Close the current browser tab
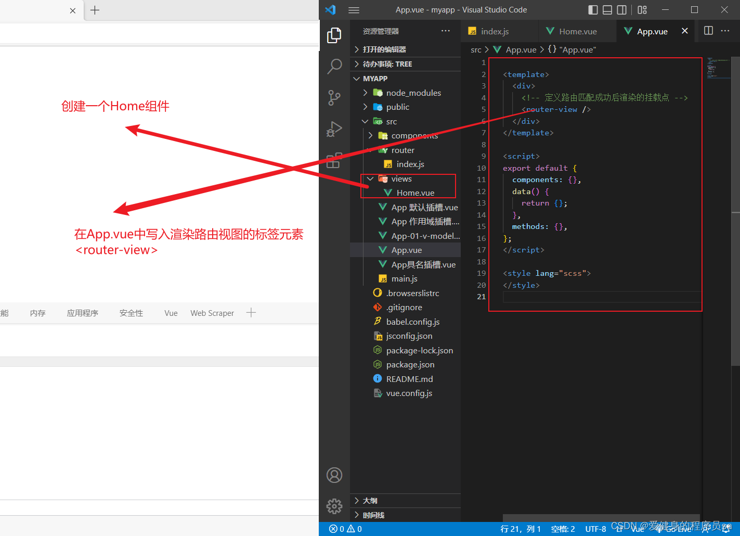This screenshot has width=740, height=536. pyautogui.click(x=72, y=10)
